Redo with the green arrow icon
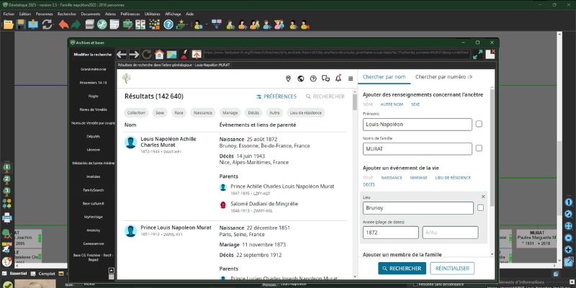The width and height of the screenshot is (576, 288). pos(76,24)
